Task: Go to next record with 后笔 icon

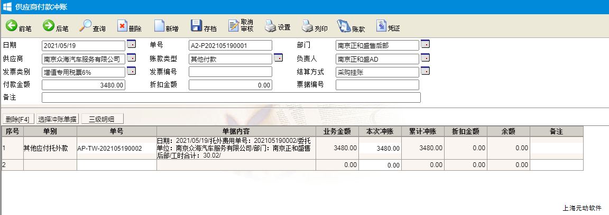Action: coord(49,25)
